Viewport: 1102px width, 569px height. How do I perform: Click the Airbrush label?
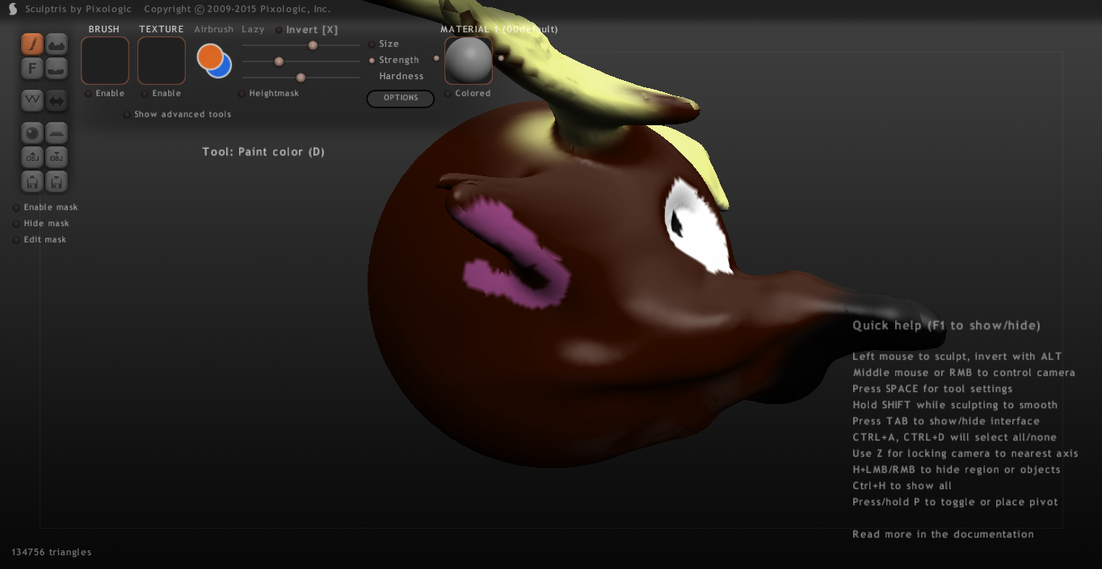213,29
